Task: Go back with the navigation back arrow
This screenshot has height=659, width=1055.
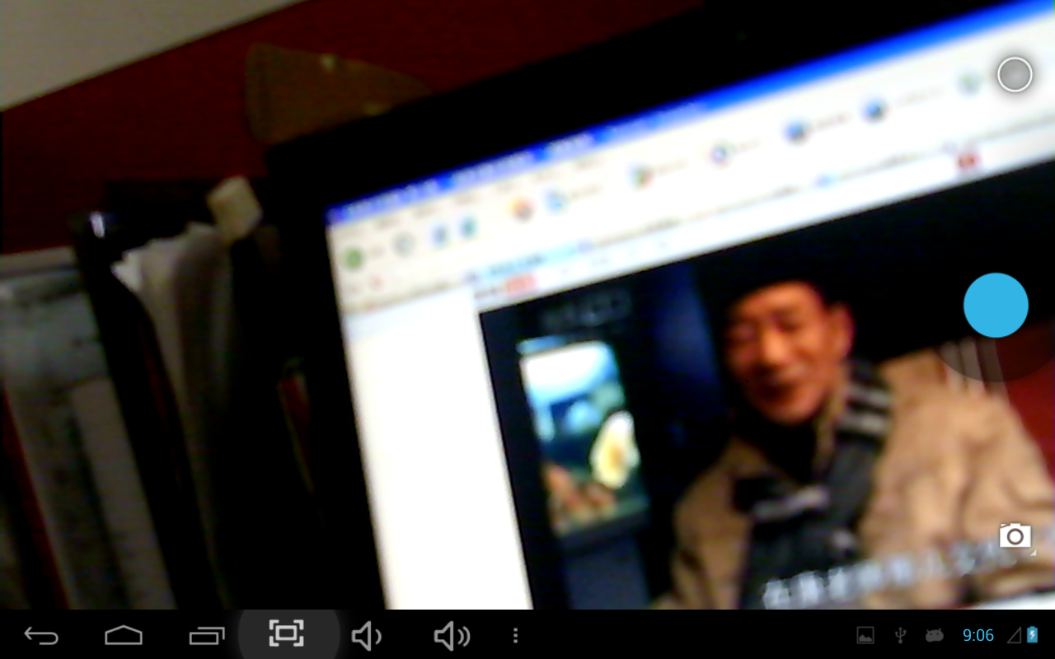Action: point(41,635)
